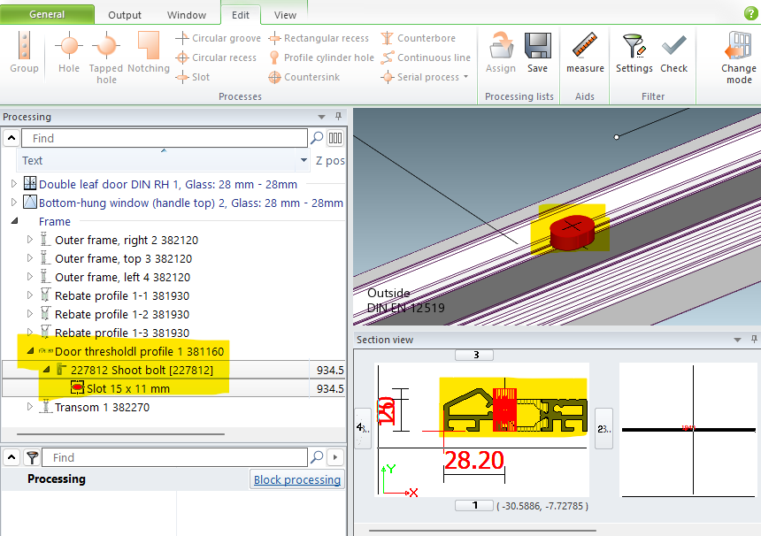Expand the Transom 1 382270 node
This screenshot has height=536, width=761.
tap(31, 407)
